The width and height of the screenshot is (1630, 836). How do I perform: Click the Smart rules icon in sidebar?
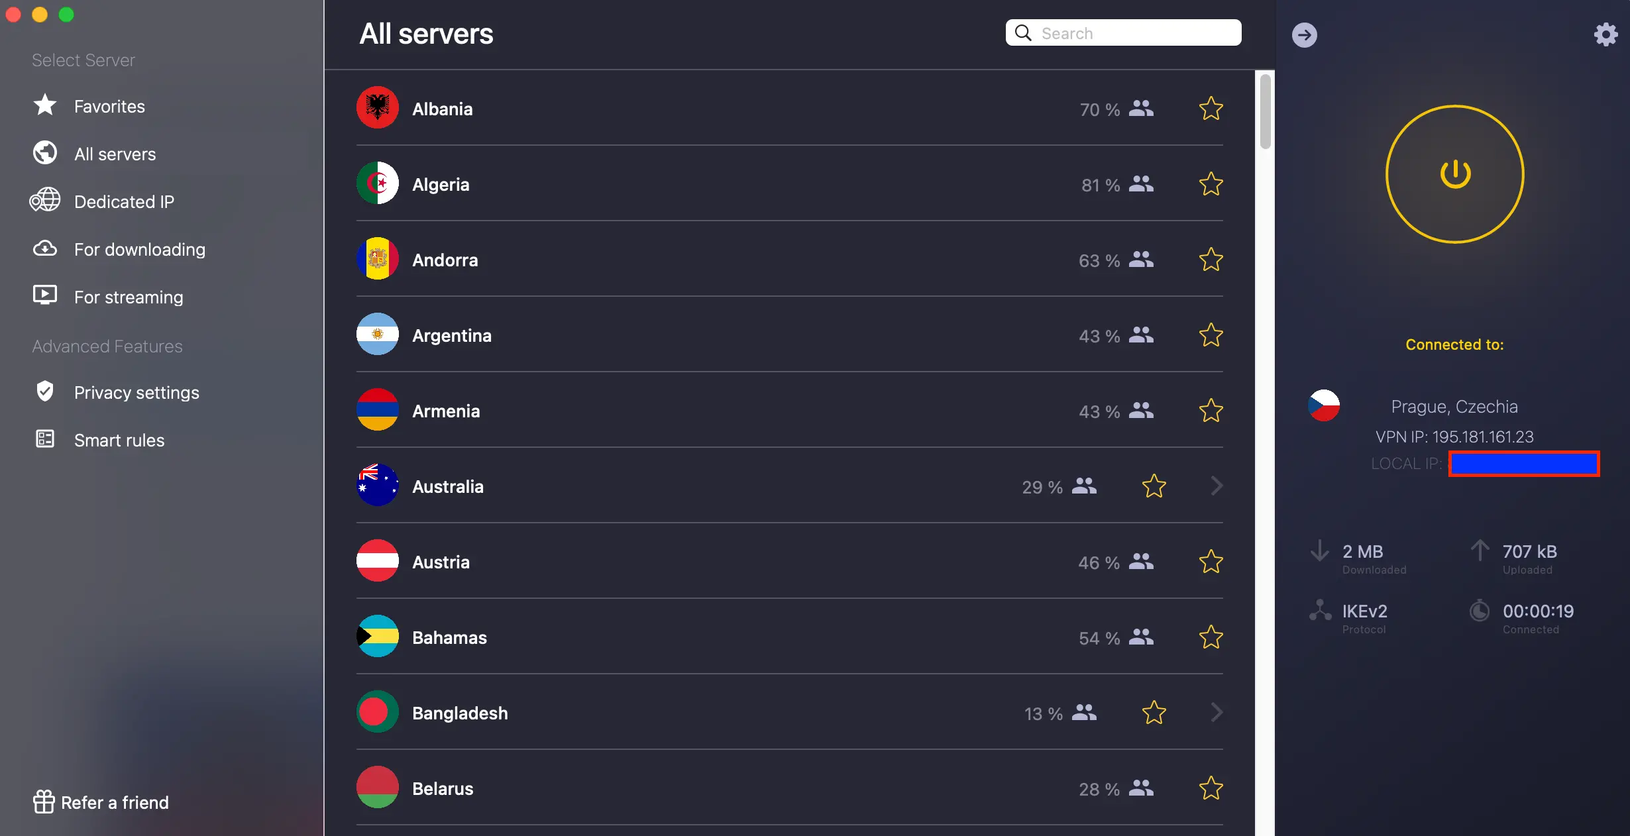(x=45, y=439)
